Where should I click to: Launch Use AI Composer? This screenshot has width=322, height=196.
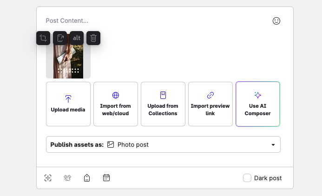tap(258, 104)
